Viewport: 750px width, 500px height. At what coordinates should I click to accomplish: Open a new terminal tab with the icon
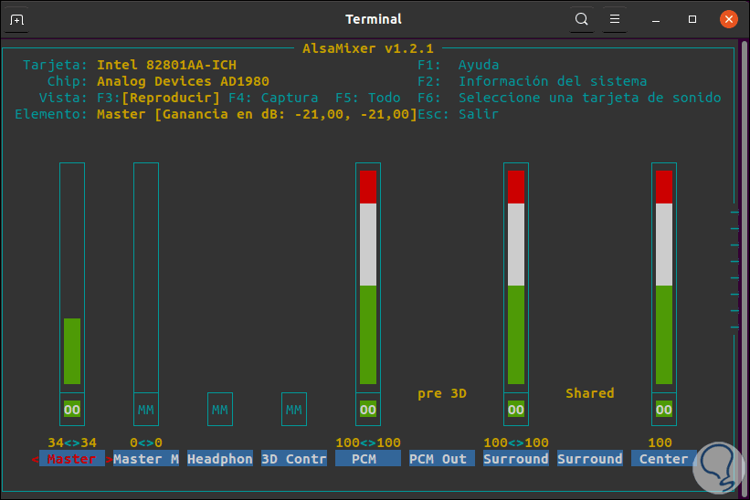[x=16, y=19]
